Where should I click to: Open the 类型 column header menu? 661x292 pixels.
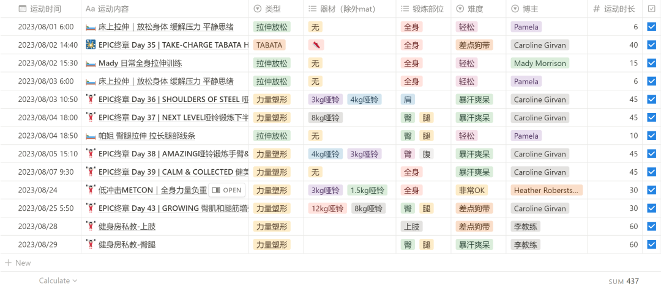click(x=276, y=9)
